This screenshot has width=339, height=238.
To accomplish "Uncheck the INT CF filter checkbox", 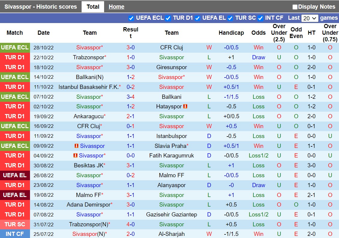I will pos(260,18).
